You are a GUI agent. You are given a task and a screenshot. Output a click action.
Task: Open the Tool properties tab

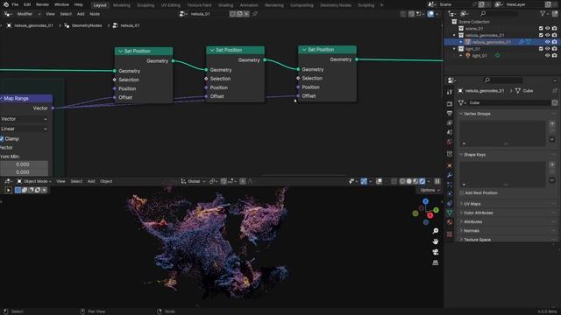point(450,92)
